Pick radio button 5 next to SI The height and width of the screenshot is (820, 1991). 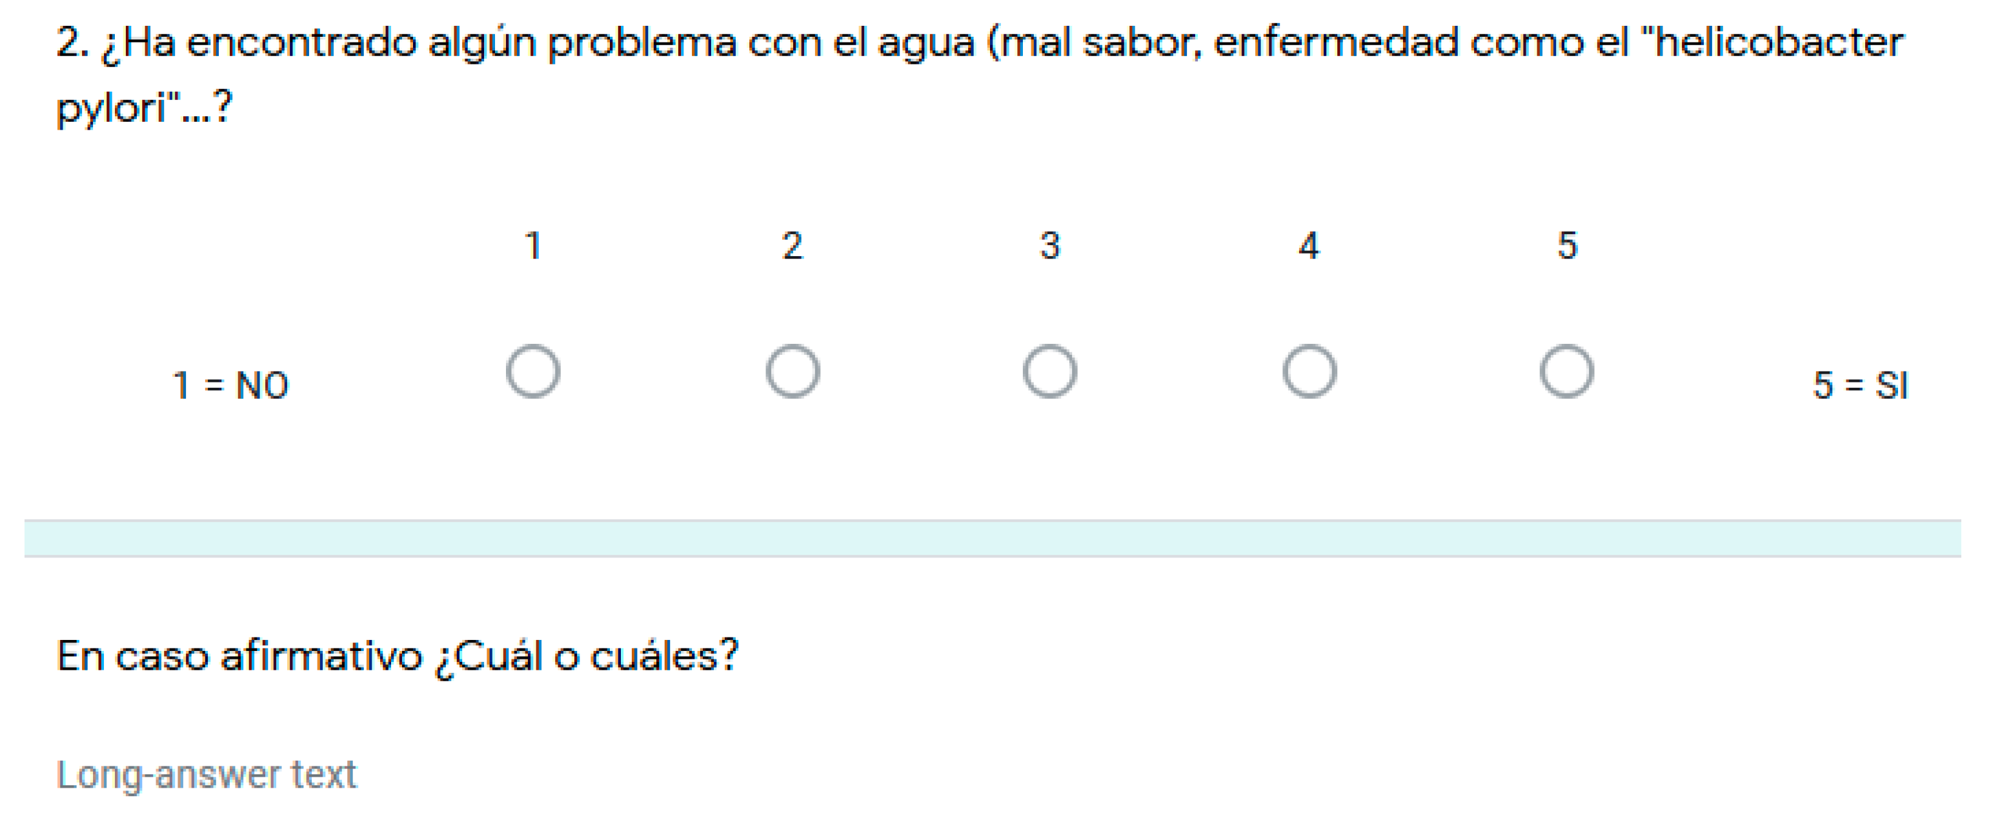1567,372
